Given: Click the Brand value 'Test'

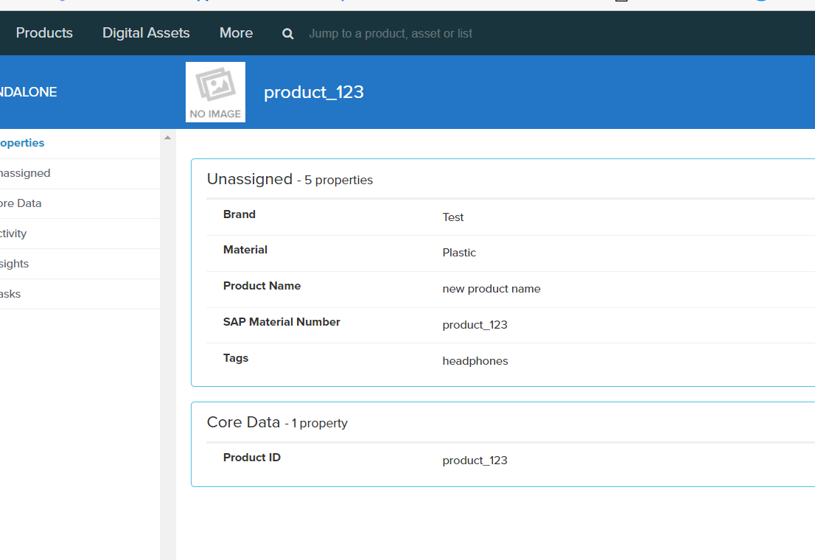Looking at the screenshot, I should pos(453,217).
